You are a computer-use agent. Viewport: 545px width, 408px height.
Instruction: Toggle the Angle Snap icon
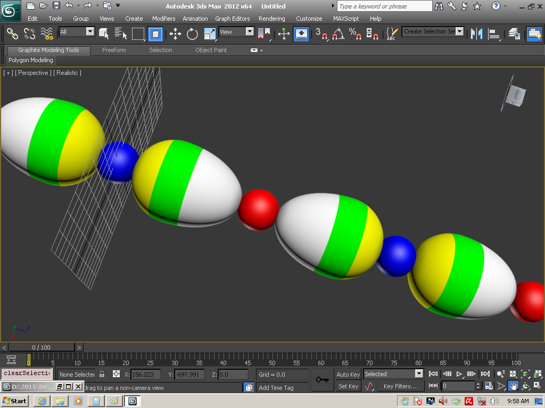point(337,34)
